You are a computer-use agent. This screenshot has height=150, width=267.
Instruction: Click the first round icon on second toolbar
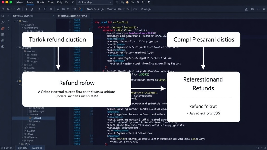click(3, 9)
